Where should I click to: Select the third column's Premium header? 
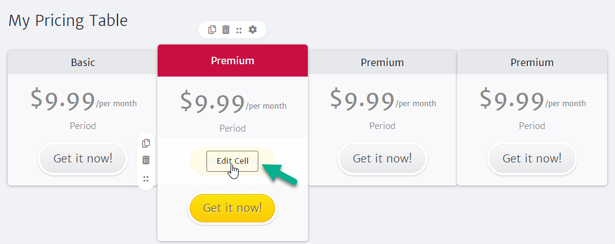(383, 62)
